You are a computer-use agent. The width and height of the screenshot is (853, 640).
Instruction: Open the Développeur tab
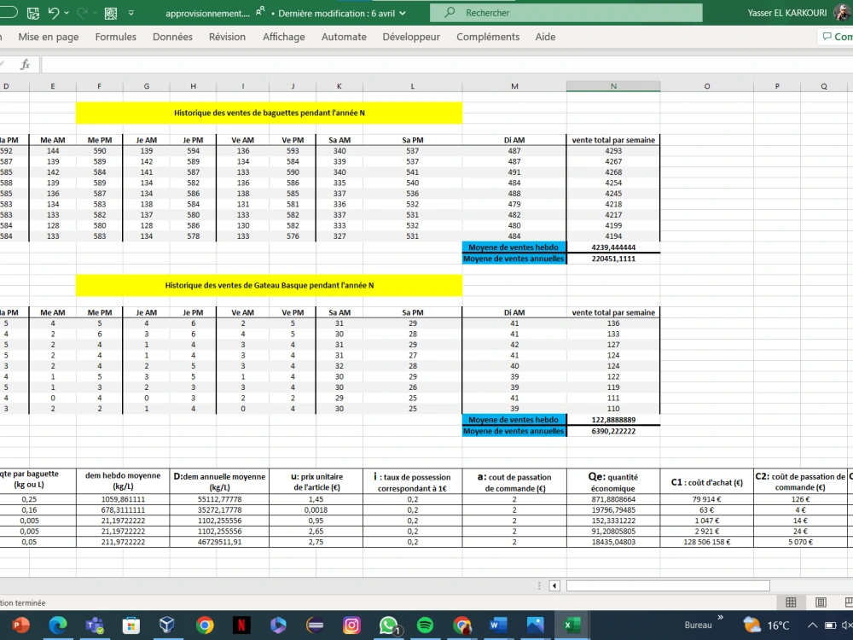[x=411, y=37]
